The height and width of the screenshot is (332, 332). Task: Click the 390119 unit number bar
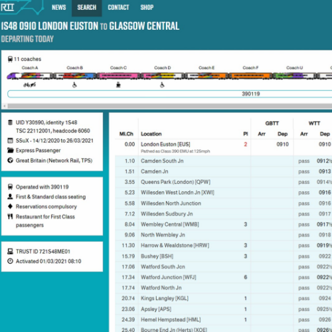point(169,94)
